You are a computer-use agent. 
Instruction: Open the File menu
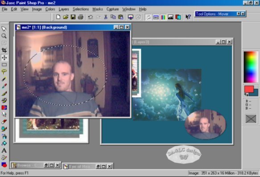point(4,9)
